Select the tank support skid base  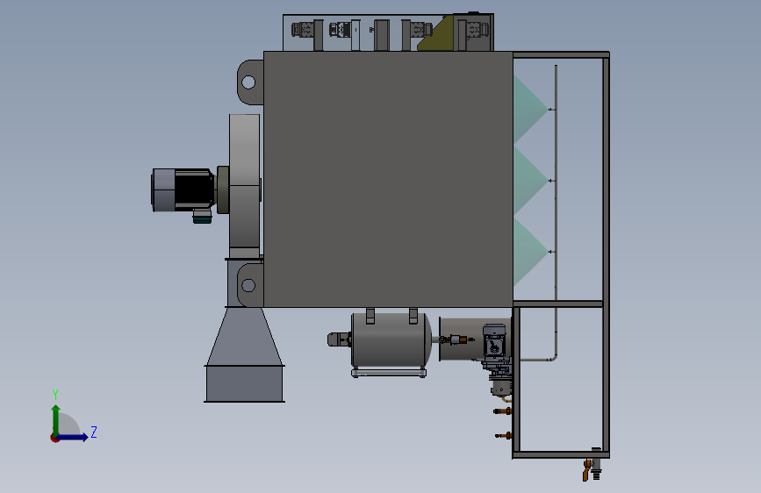tap(389, 372)
